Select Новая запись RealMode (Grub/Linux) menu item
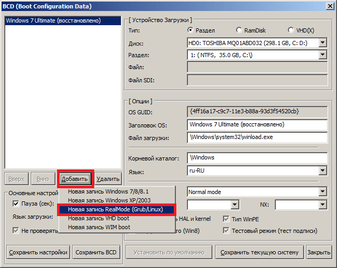This screenshot has width=337, height=268. coord(115,209)
